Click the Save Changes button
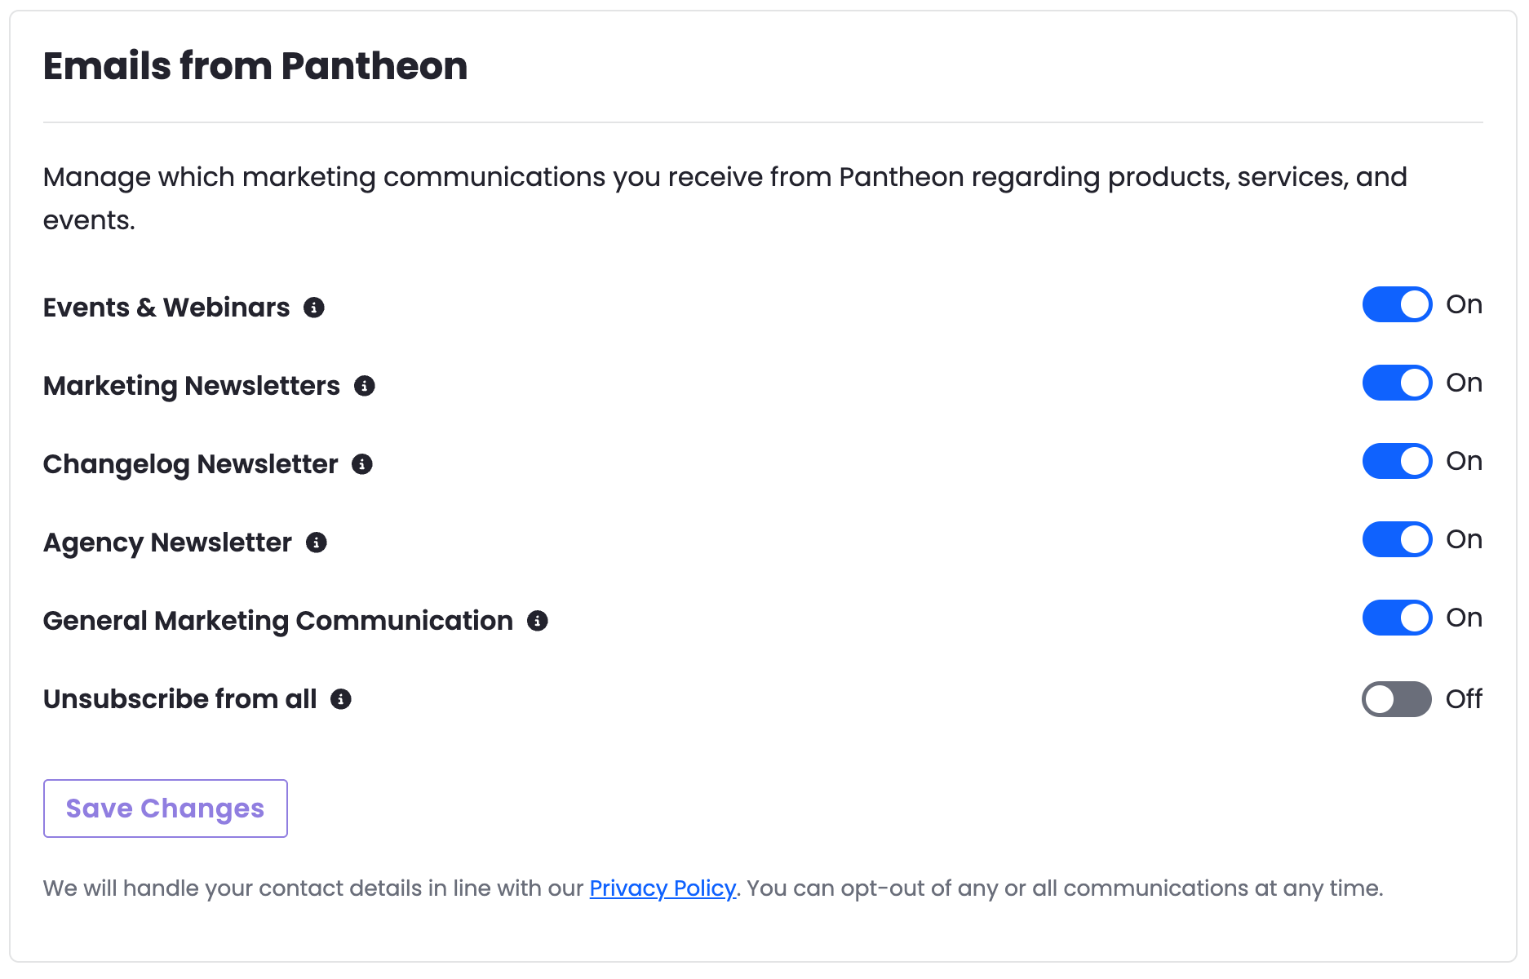Image resolution: width=1529 pixels, height=979 pixels. 166,808
